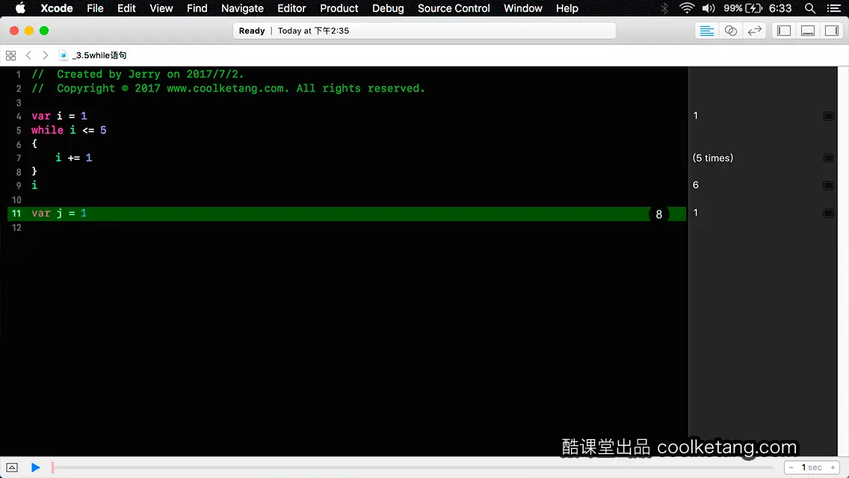
Task: Place cursor on 'var i = 1' line
Action: point(59,116)
